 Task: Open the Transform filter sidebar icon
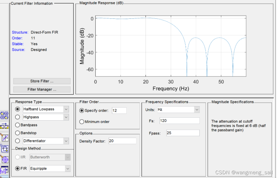click(x=4, y=126)
